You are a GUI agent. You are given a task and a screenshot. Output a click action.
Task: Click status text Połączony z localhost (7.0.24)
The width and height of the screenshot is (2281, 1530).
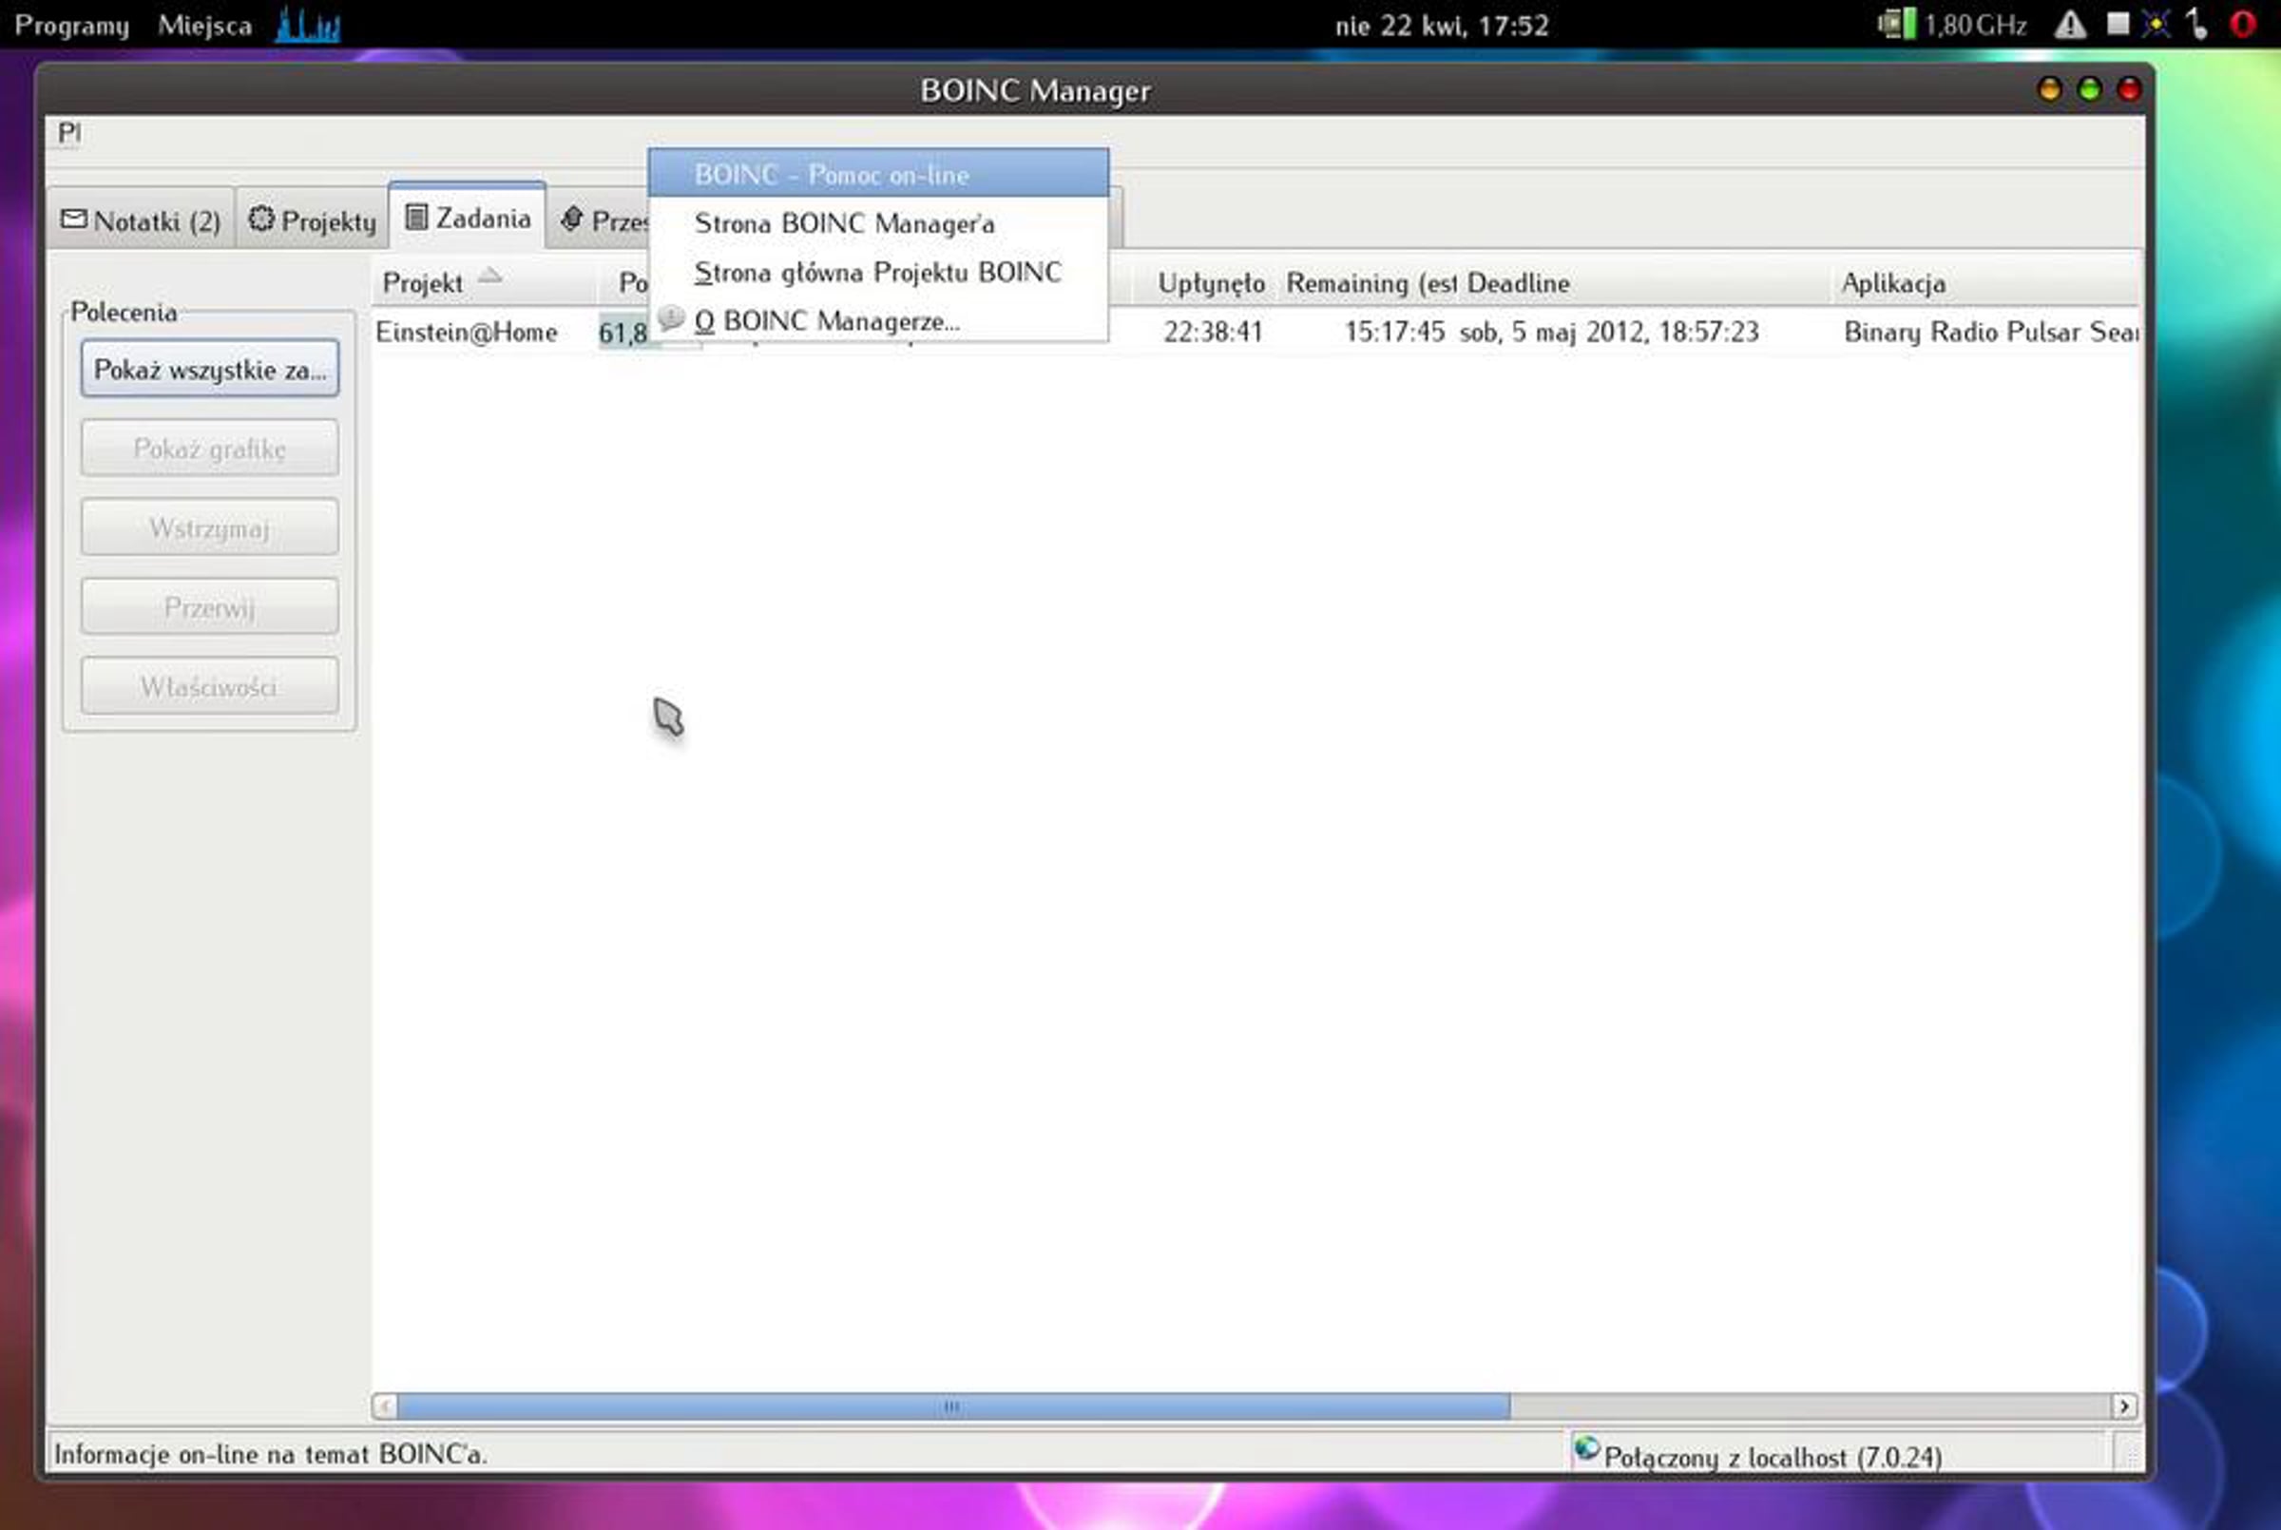point(1773,1457)
